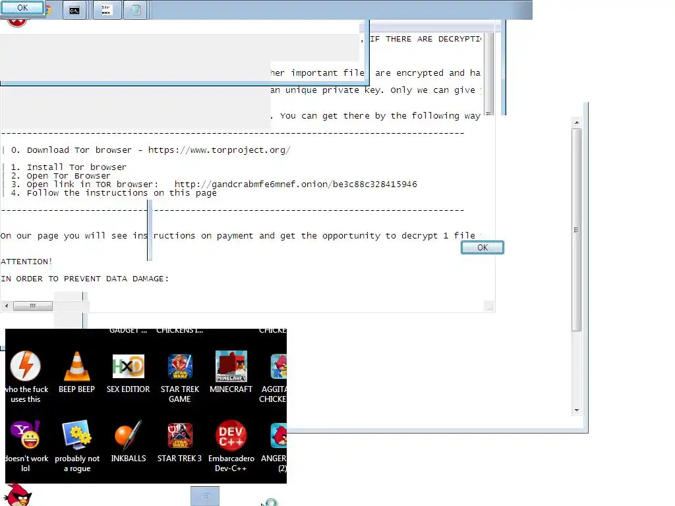Click the 'https://www.torproject.org/' text
The width and height of the screenshot is (675, 506).
coord(219,150)
